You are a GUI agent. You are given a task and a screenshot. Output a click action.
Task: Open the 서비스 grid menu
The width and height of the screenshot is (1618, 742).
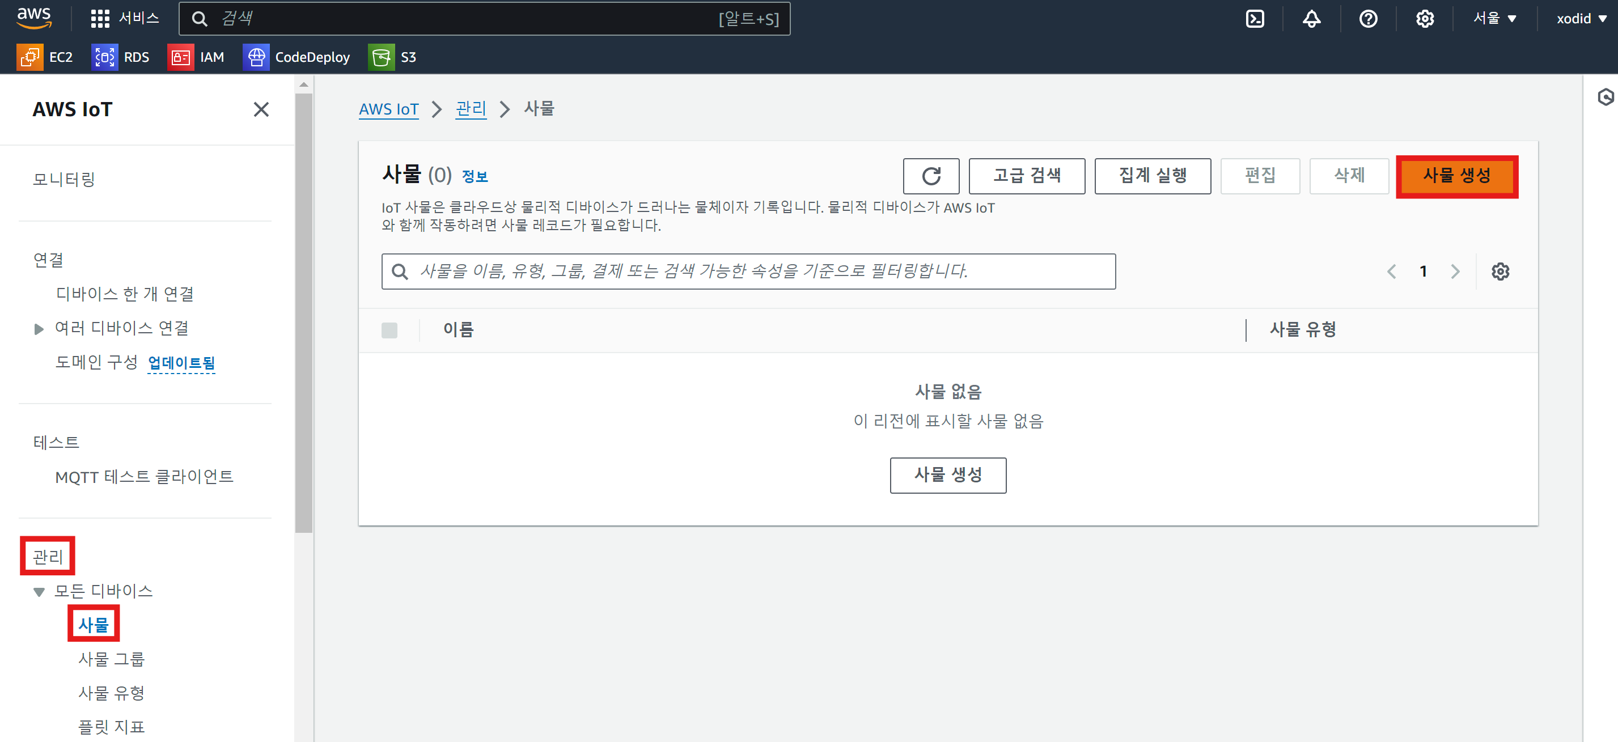pos(125,19)
